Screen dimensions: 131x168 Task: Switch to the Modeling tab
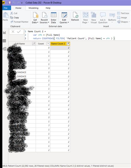coord(33,8)
